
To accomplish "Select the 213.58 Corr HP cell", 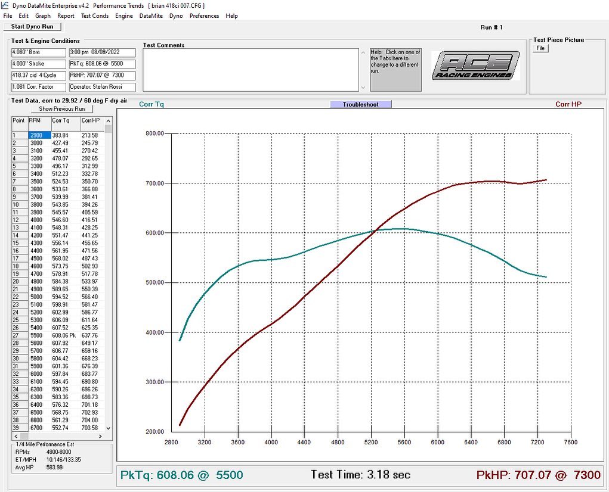I will [x=92, y=135].
